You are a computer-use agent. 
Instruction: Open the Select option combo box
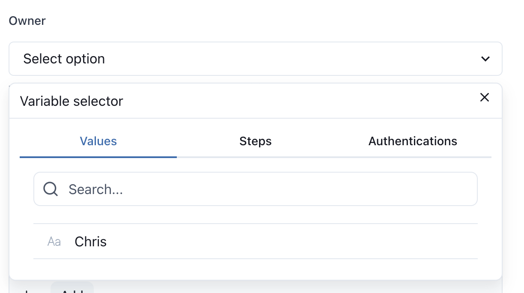tap(255, 59)
